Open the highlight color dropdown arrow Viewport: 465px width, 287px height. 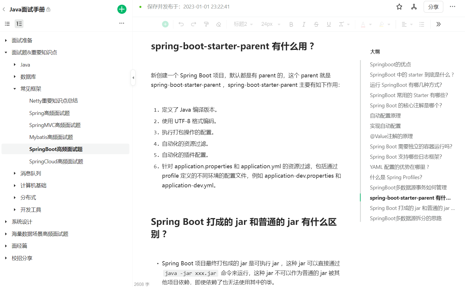point(389,25)
